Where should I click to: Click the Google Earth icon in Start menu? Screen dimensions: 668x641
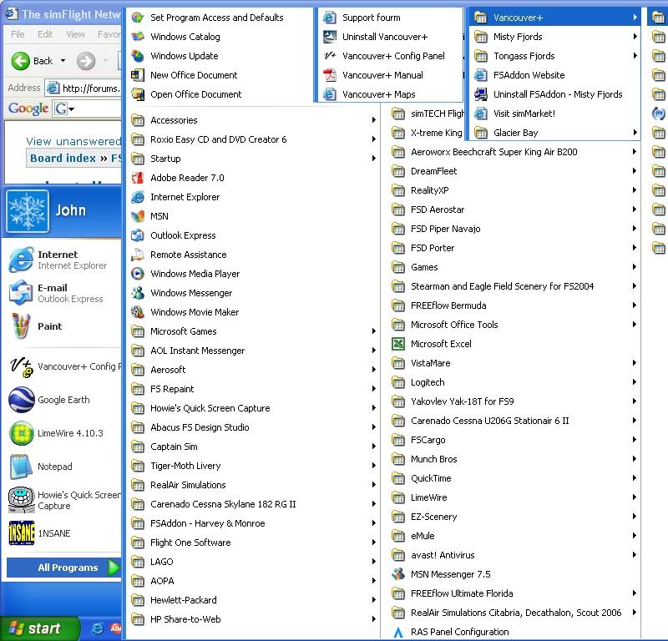pos(22,401)
